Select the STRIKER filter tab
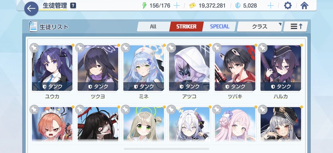This screenshot has height=153, width=333. pyautogui.click(x=187, y=27)
